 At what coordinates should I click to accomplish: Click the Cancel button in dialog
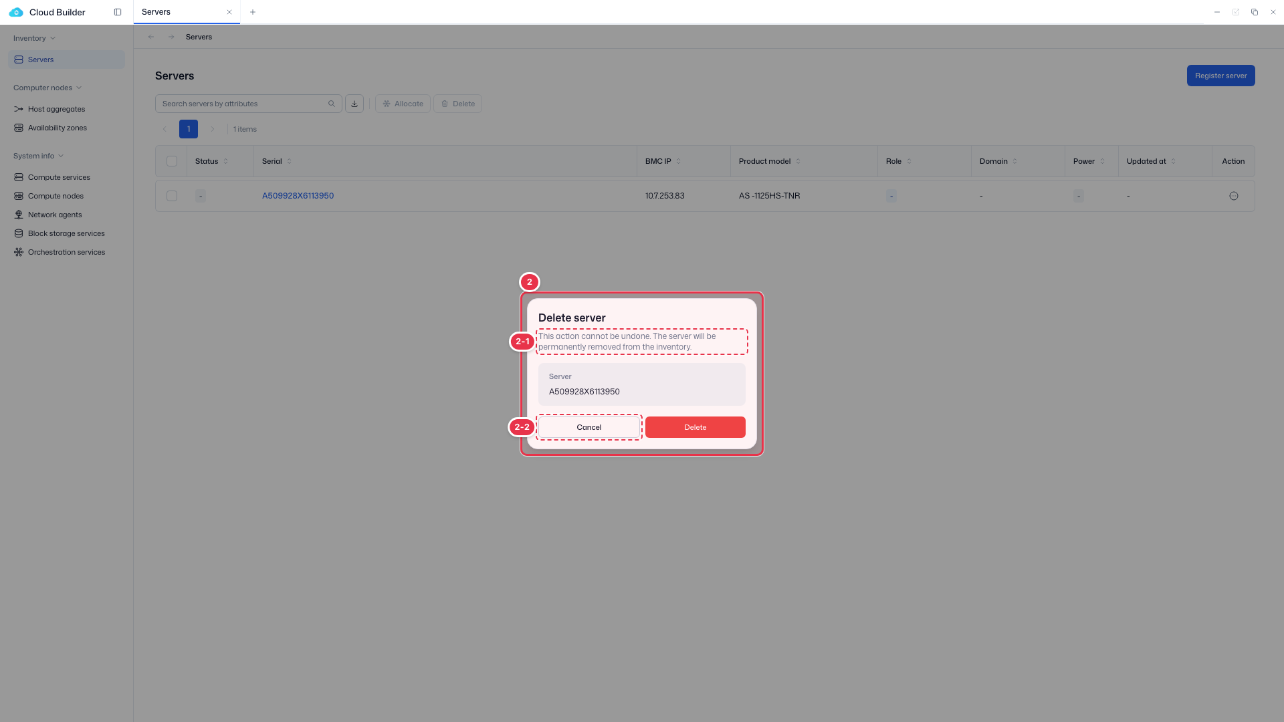pos(588,427)
